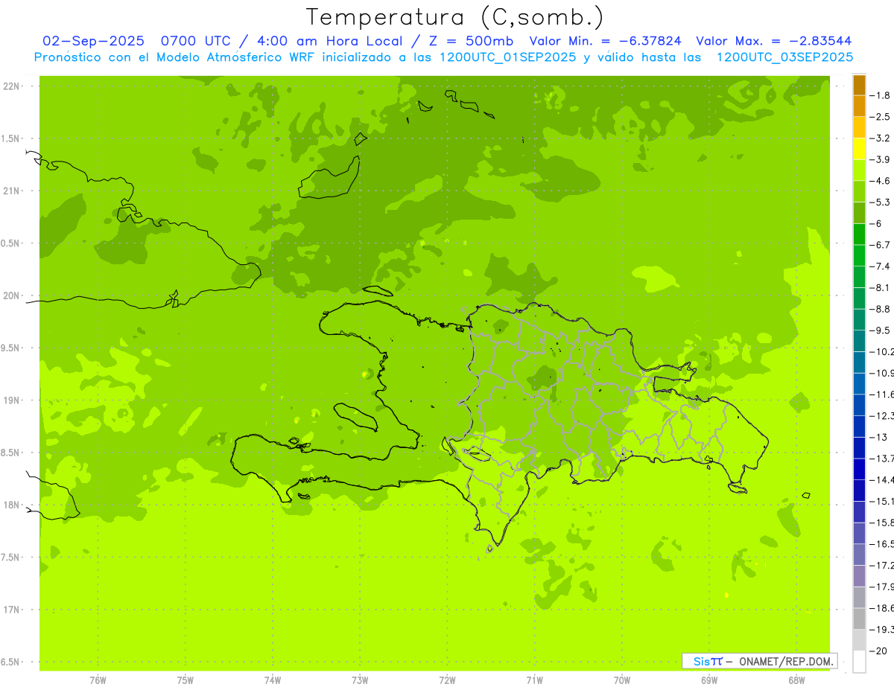Click the '21N' latitude axis label
This screenshot has height=690, width=894.
click(x=11, y=191)
